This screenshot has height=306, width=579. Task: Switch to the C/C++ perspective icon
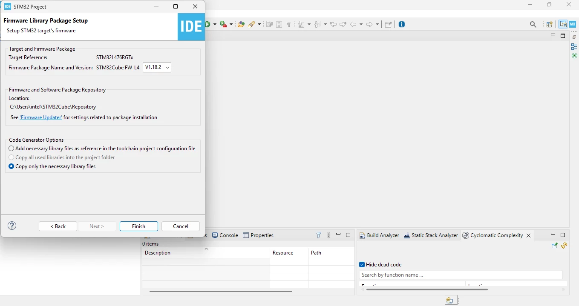click(563, 24)
